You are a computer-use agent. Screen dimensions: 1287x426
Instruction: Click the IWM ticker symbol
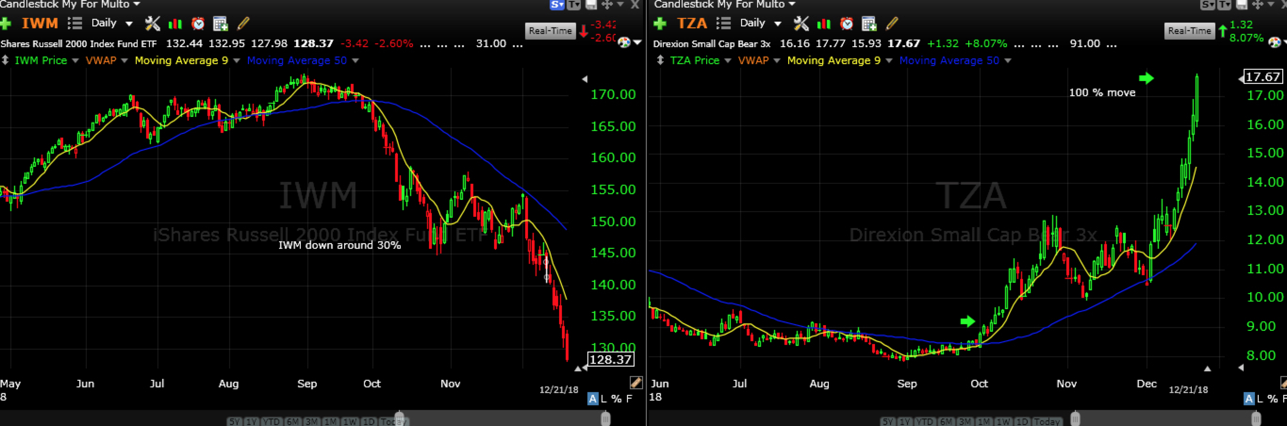(40, 23)
